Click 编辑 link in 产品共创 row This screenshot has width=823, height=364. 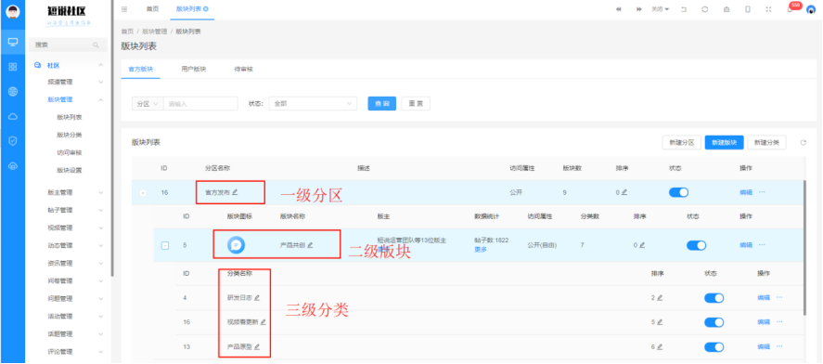746,245
